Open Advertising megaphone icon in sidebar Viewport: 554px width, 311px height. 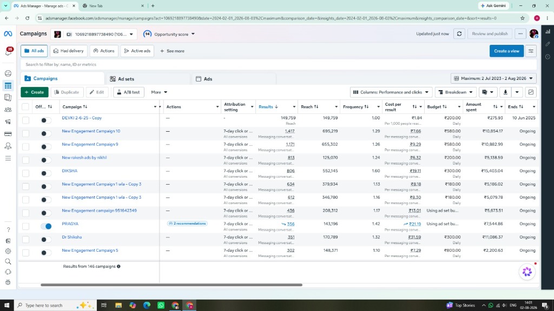[x=8, y=121]
